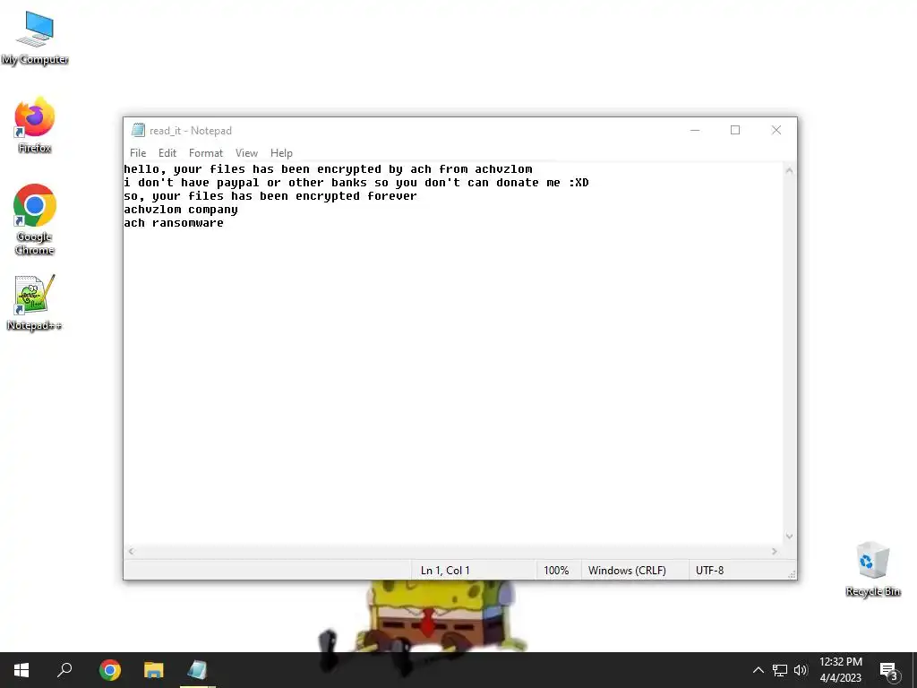Open the notification center icon
The width and height of the screenshot is (917, 688).
(x=889, y=670)
